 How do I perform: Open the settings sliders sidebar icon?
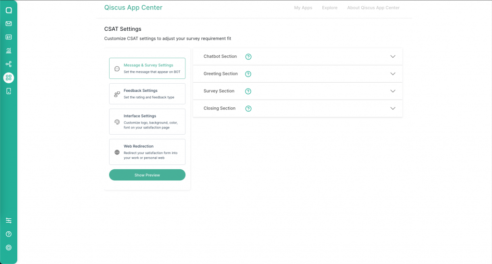[9, 220]
